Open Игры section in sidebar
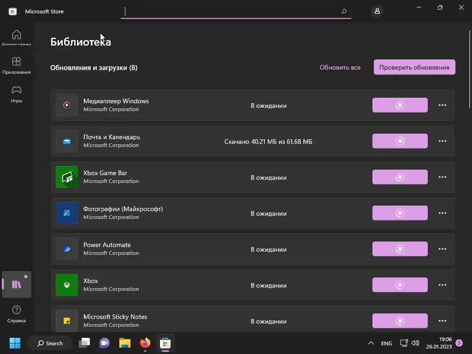 16,94
